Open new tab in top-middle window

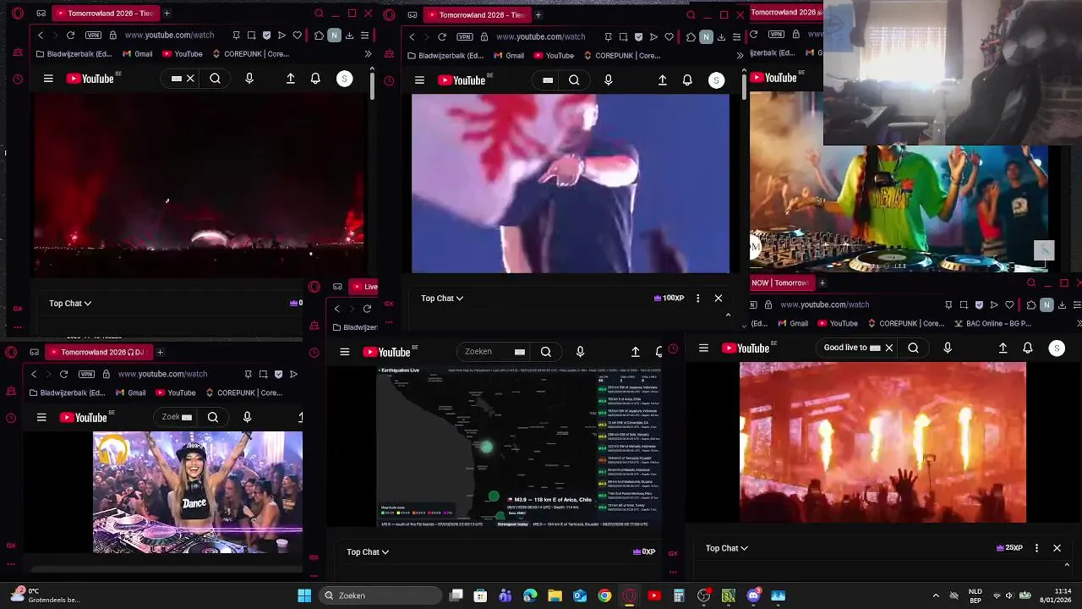click(538, 14)
